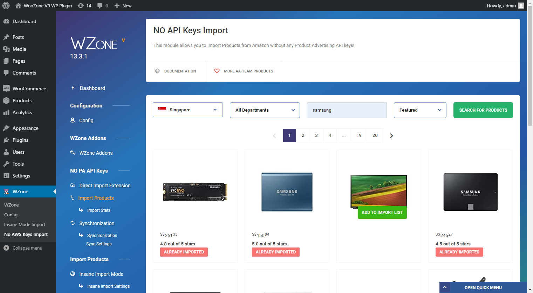Open WooZone V9 WP Plugin home icon
533x293 pixels.
click(18, 6)
